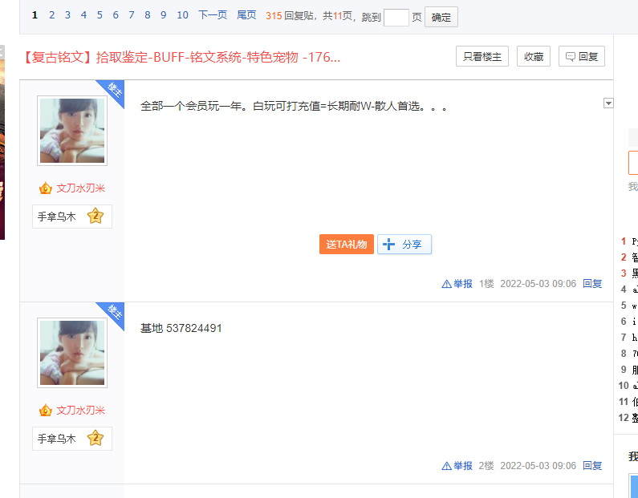Reply to the 2楼 post
Image resolution: width=638 pixels, height=498 pixels.
pos(592,466)
